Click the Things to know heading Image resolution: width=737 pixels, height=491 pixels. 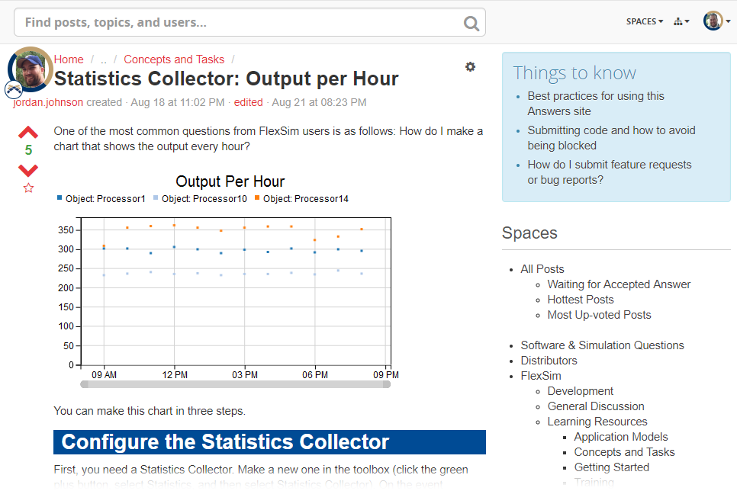coord(574,73)
